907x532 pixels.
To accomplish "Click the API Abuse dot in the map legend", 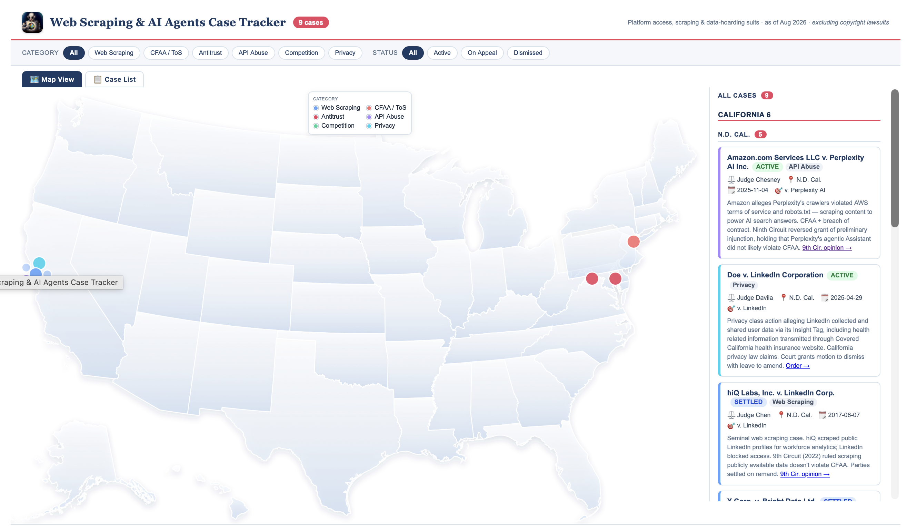I will tap(369, 117).
